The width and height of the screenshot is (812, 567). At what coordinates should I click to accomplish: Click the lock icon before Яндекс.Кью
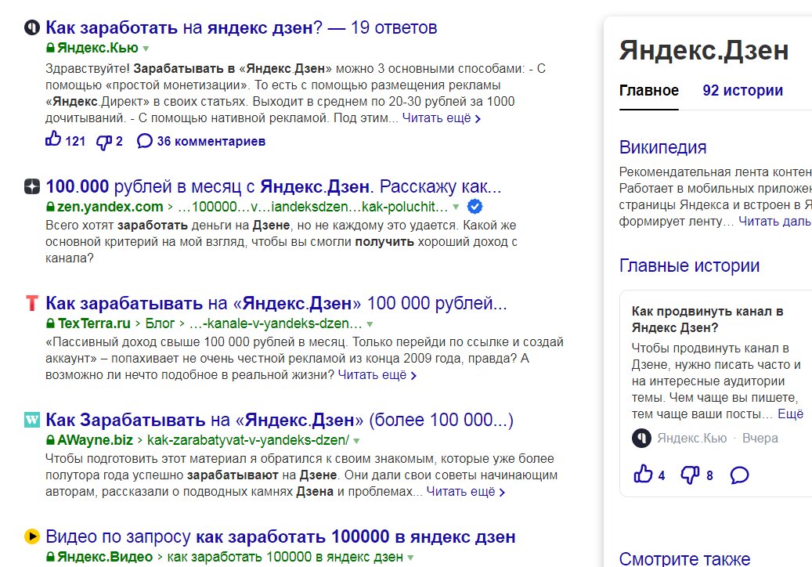50,48
